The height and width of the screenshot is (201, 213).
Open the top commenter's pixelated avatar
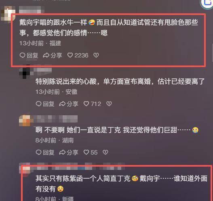(x=8, y=14)
